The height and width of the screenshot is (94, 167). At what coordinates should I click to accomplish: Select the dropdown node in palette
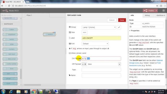pyautogui.click(x=10, y=34)
